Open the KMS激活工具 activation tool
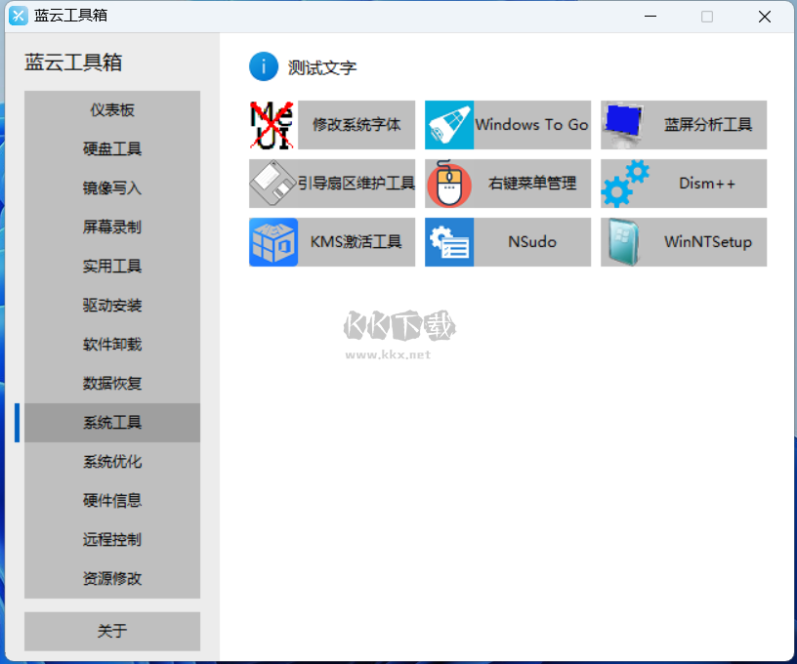797x664 pixels. tap(332, 242)
